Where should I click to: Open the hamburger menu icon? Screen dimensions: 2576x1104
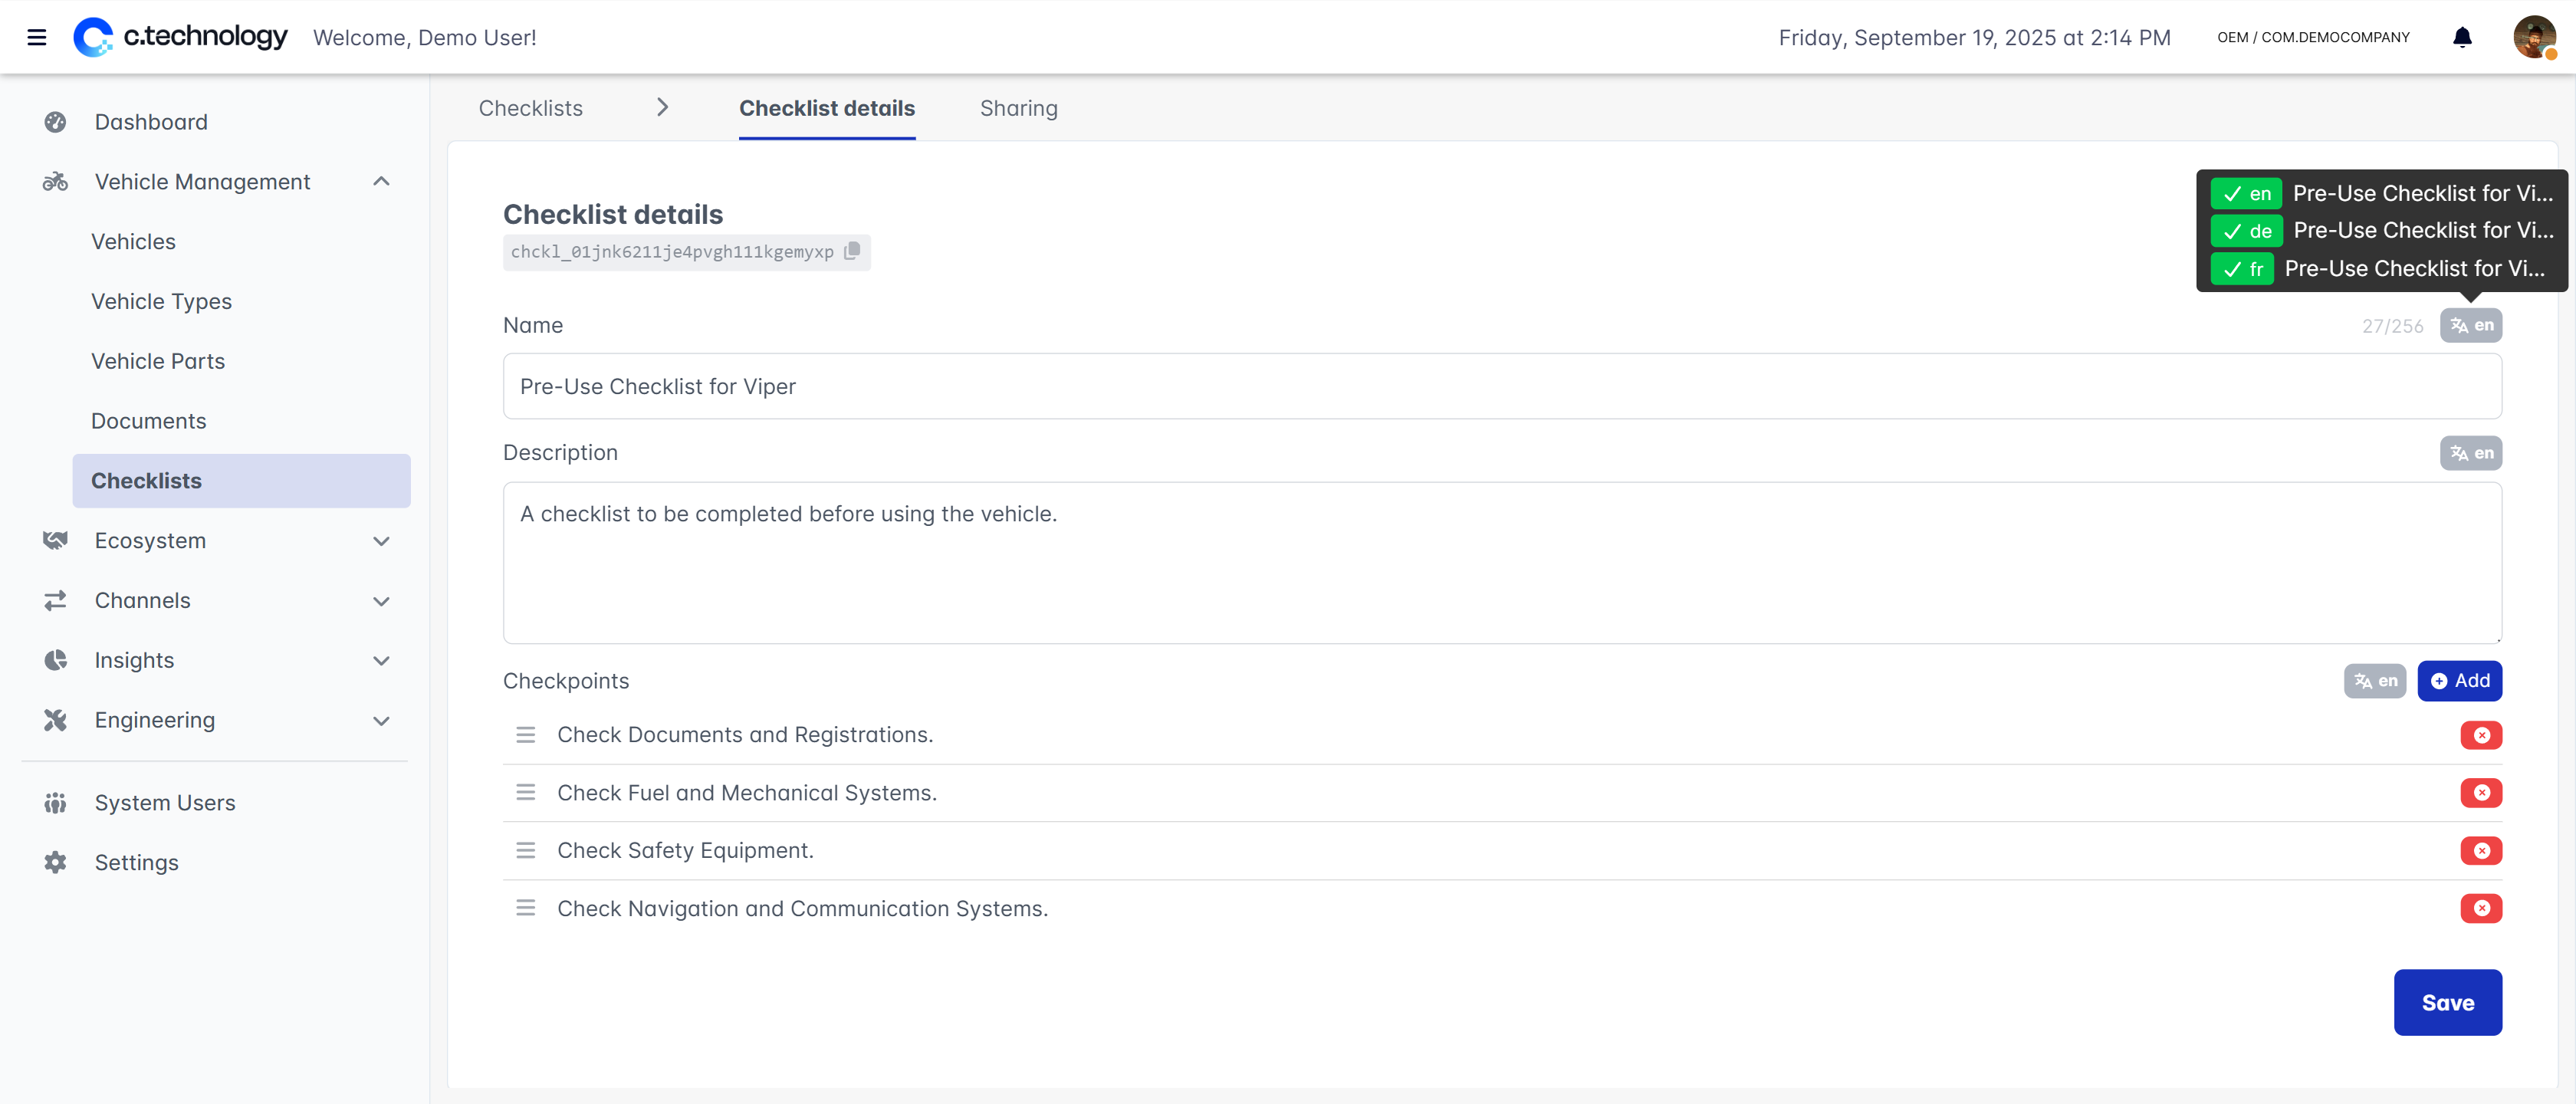[37, 37]
